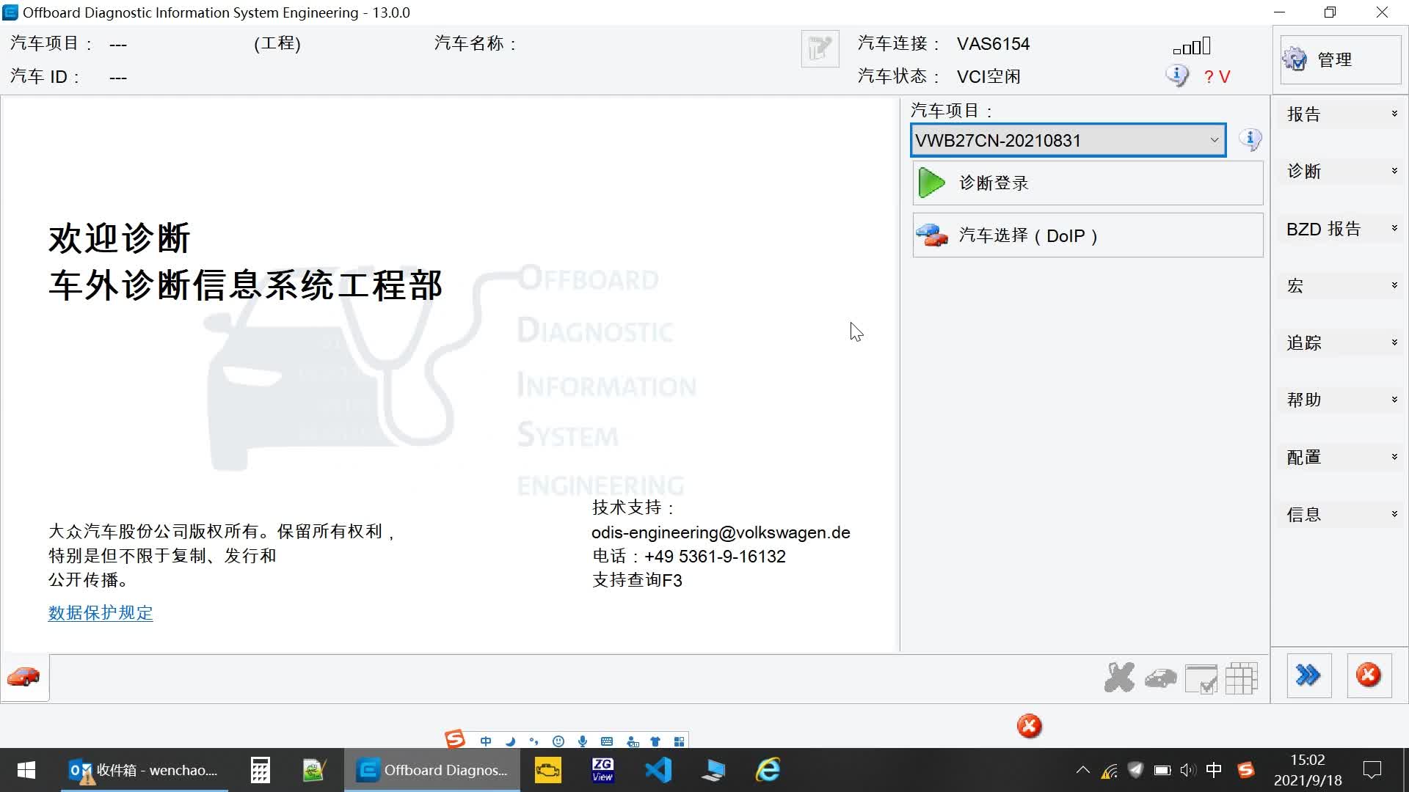Click the red X exit button in sidebar

[x=1369, y=675]
